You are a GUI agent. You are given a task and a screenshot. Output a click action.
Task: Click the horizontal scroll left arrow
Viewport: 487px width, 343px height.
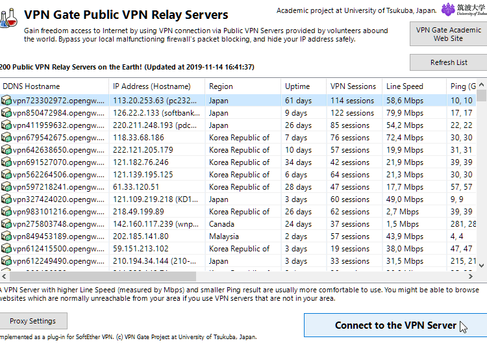[x=4, y=276]
